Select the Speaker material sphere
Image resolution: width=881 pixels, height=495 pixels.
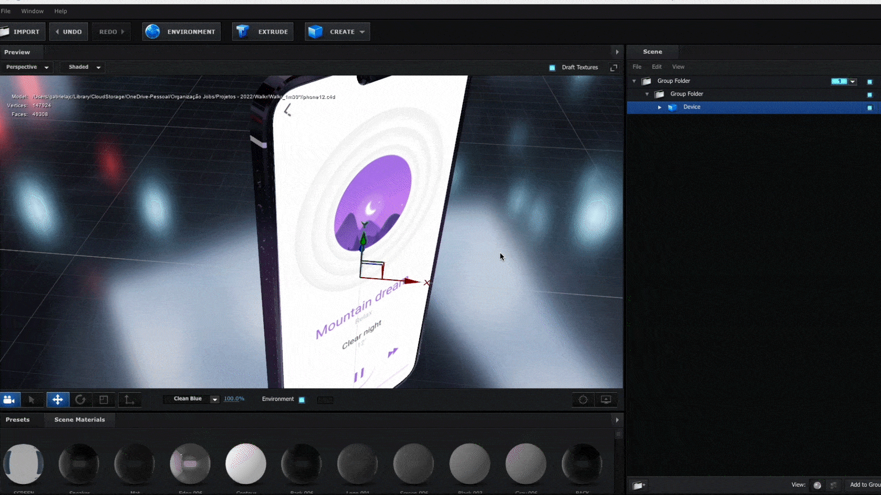coord(79,464)
